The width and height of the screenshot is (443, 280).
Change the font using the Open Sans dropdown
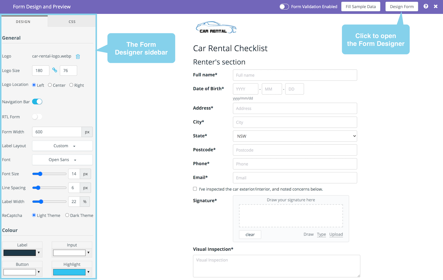pos(62,160)
